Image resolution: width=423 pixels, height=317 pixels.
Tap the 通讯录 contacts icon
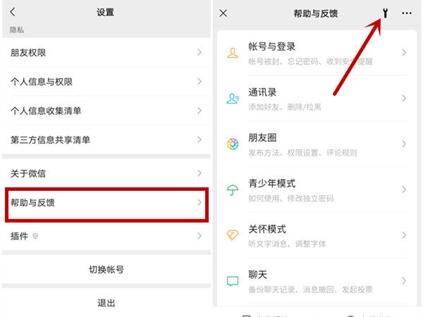coord(233,99)
